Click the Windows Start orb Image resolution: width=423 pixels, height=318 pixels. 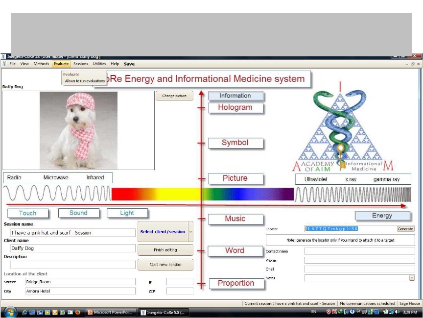pyautogui.click(x=10, y=312)
